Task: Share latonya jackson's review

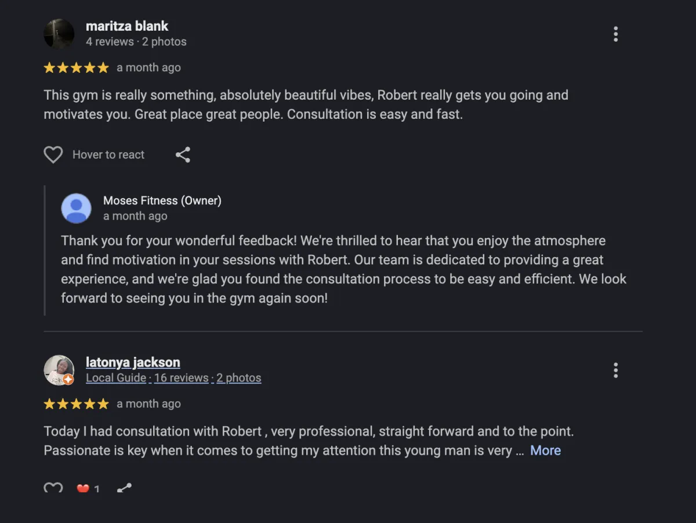Action: click(124, 488)
